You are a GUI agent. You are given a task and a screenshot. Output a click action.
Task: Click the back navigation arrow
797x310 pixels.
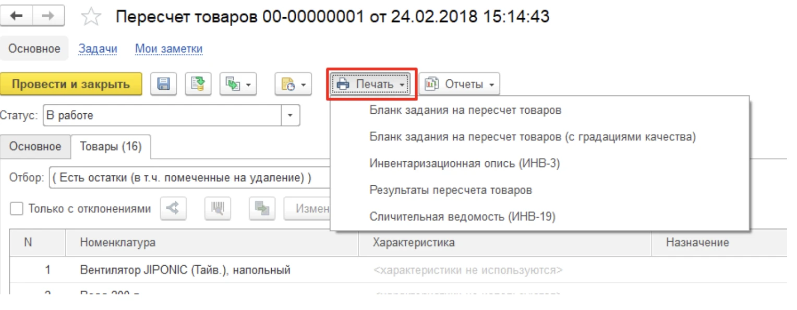[x=17, y=16]
